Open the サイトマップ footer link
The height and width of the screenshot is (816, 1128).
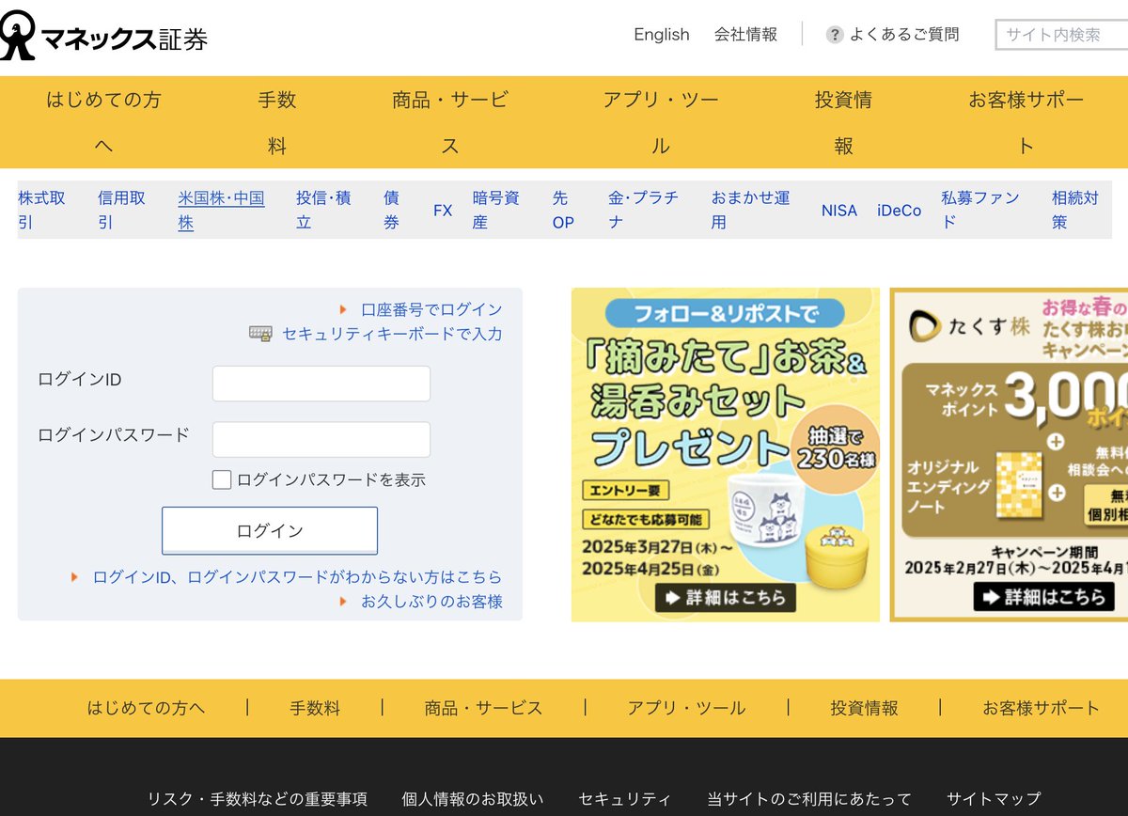[x=994, y=799]
